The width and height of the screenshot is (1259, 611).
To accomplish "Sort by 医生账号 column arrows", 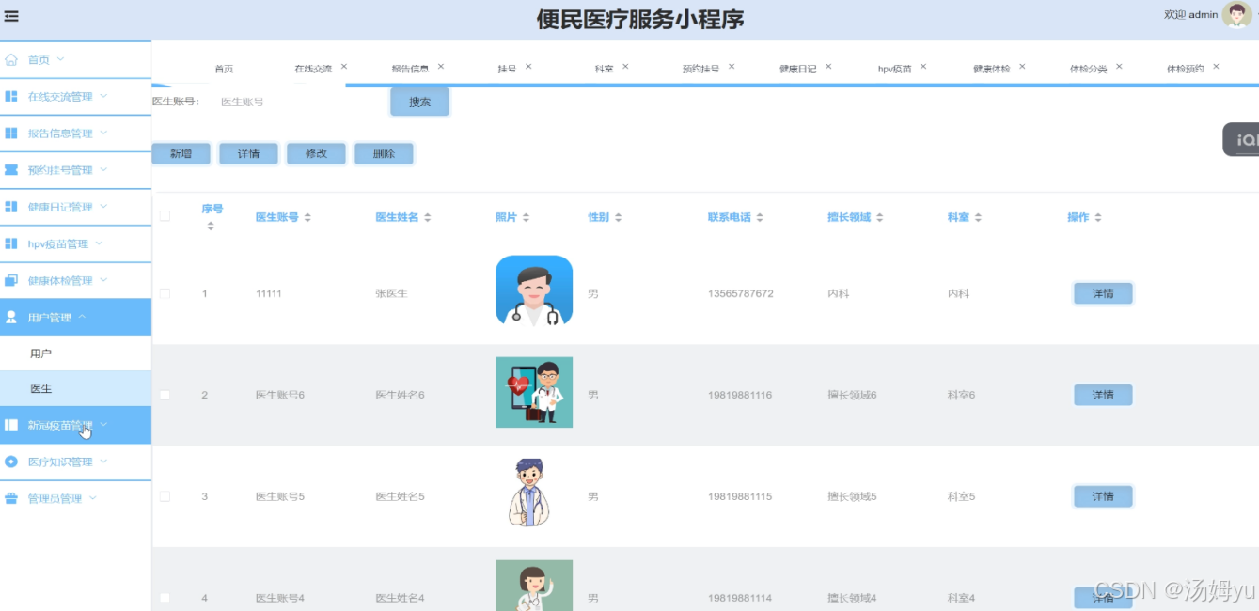I will (307, 217).
